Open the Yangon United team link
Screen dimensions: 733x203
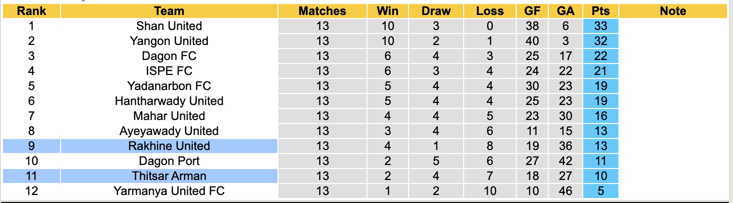[x=169, y=41]
